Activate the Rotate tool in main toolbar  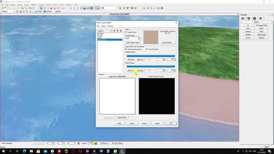48,8
